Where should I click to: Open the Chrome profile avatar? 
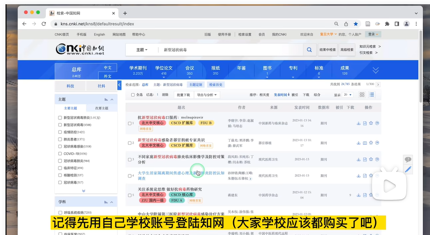(406, 24)
